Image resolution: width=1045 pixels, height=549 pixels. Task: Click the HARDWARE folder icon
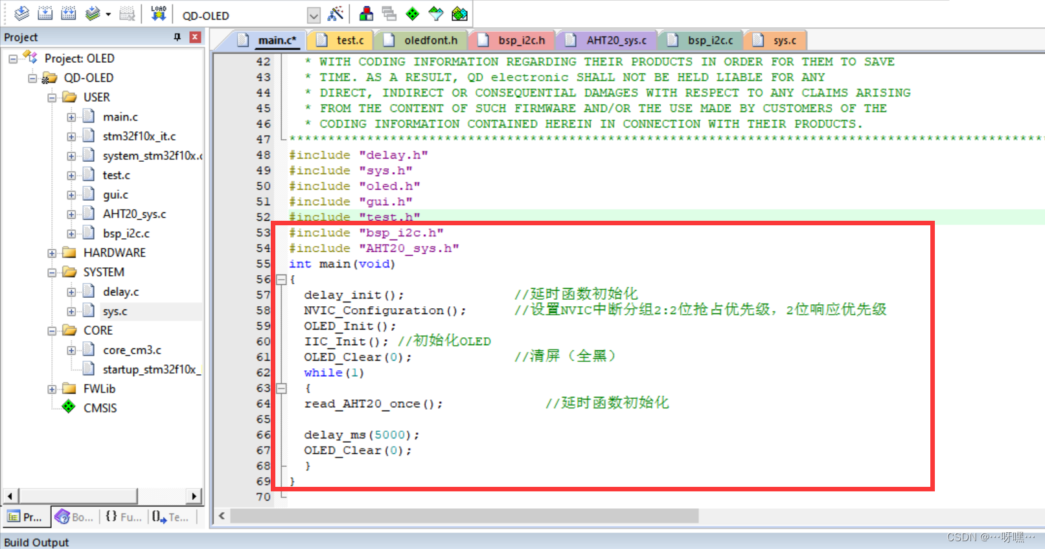point(69,252)
